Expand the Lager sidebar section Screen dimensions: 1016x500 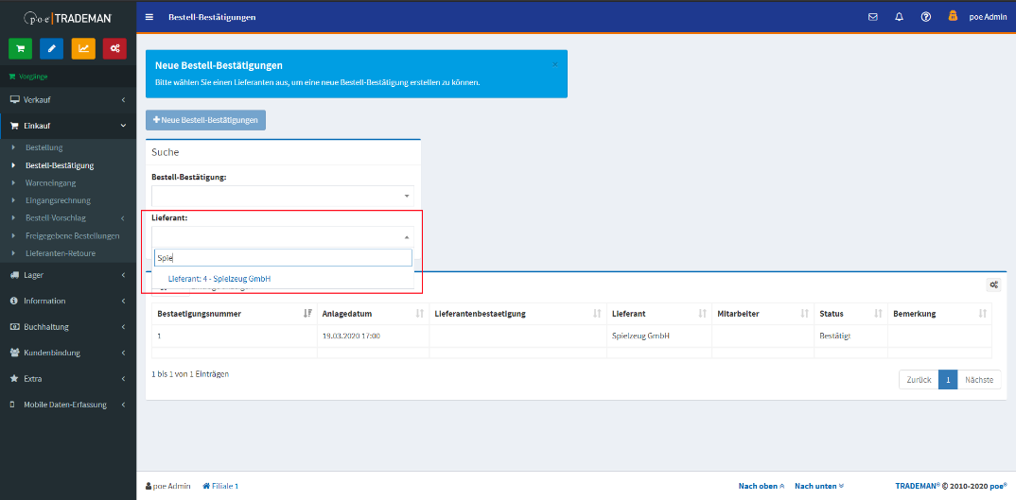coord(67,275)
